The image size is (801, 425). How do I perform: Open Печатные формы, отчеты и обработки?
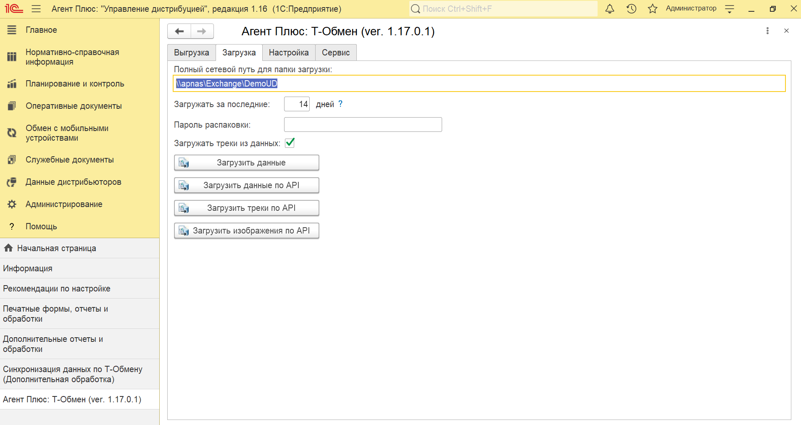click(79, 314)
